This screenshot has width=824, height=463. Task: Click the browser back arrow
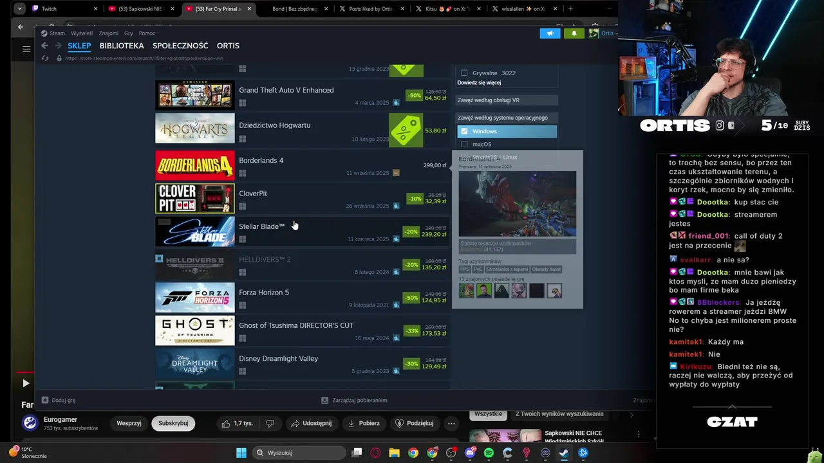(x=21, y=27)
